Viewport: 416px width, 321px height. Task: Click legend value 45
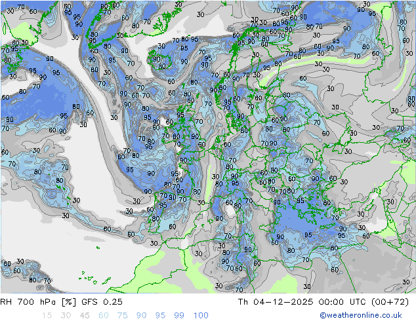(x=85, y=316)
